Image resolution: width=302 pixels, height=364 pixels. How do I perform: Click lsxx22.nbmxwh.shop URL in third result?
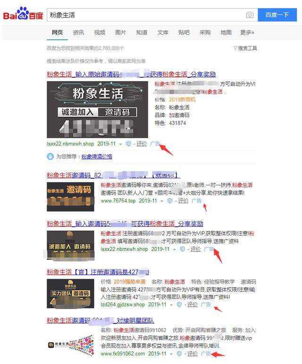tap(124, 249)
